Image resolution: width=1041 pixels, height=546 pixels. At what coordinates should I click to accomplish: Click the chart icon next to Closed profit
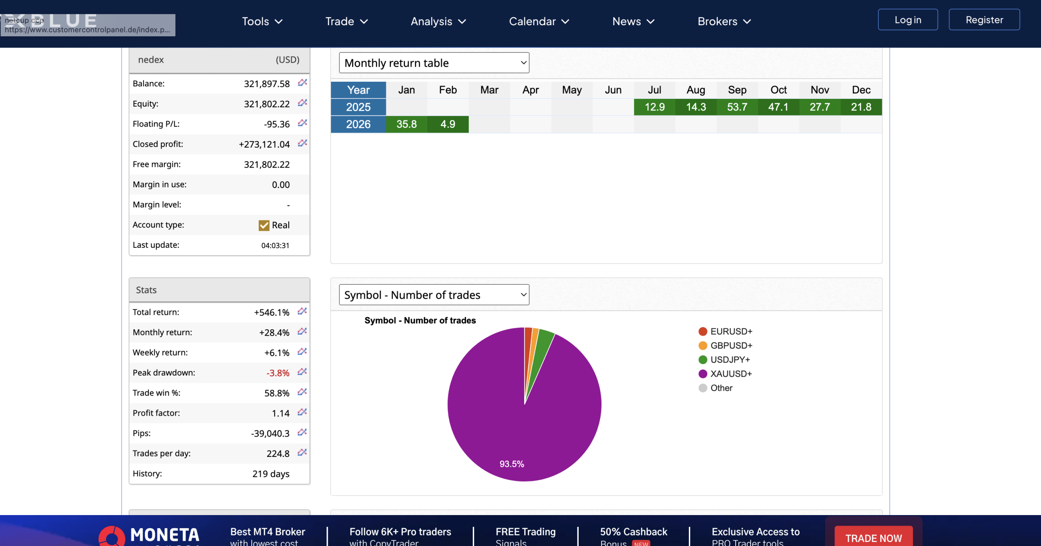click(302, 143)
